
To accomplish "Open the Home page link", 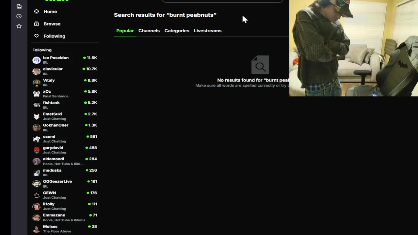I will coord(50,11).
